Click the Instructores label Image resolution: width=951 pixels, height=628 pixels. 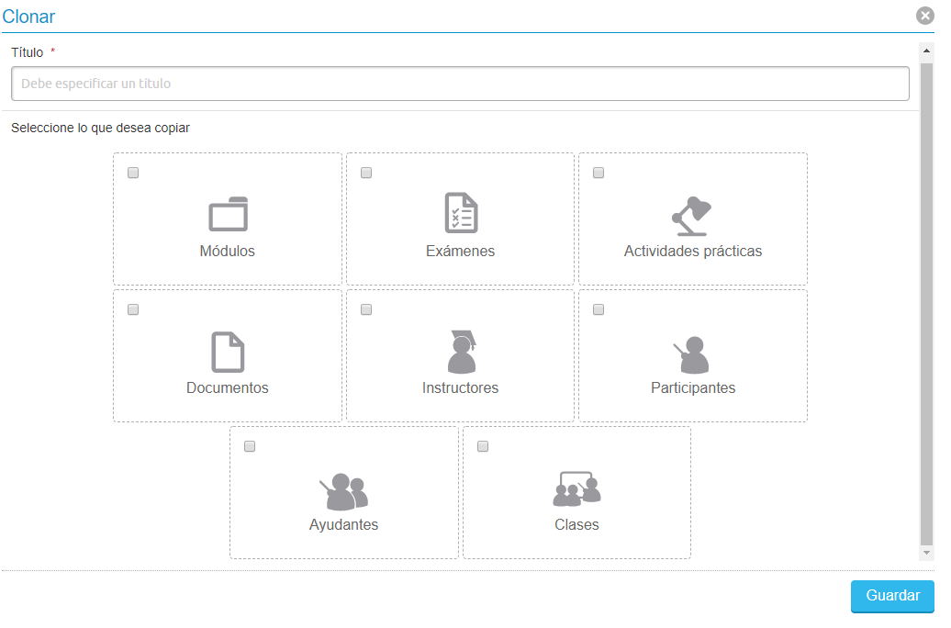[460, 388]
